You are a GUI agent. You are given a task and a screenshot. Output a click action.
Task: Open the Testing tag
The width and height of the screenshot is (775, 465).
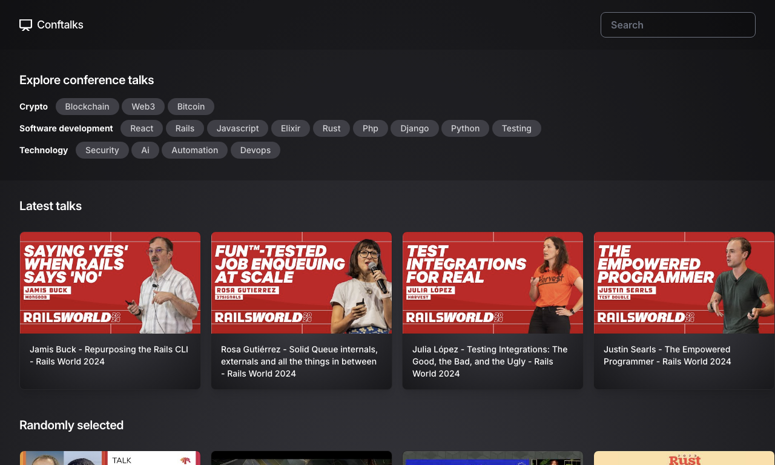point(516,128)
